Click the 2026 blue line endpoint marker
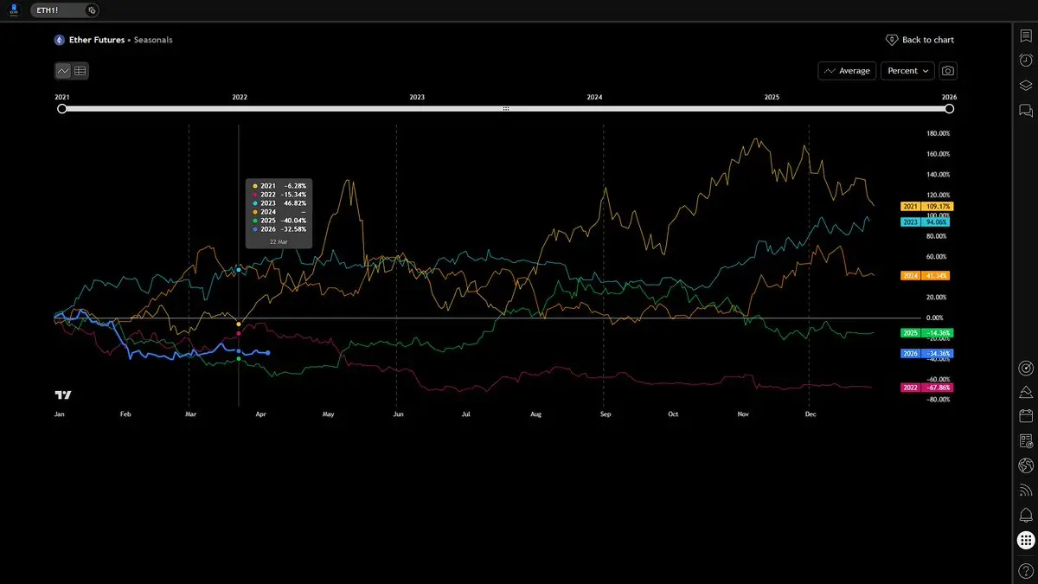The image size is (1038, 584). tap(267, 352)
